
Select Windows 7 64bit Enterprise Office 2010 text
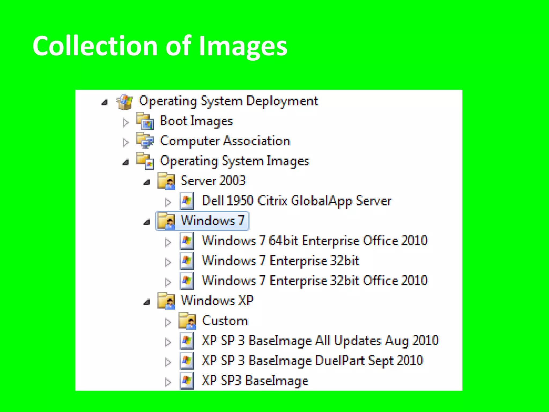(x=315, y=241)
